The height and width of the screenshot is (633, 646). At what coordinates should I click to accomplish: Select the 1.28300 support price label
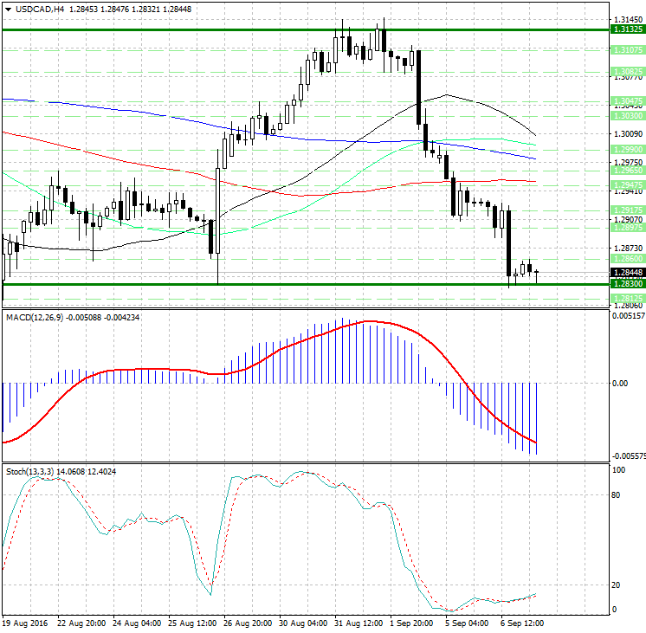coord(626,284)
